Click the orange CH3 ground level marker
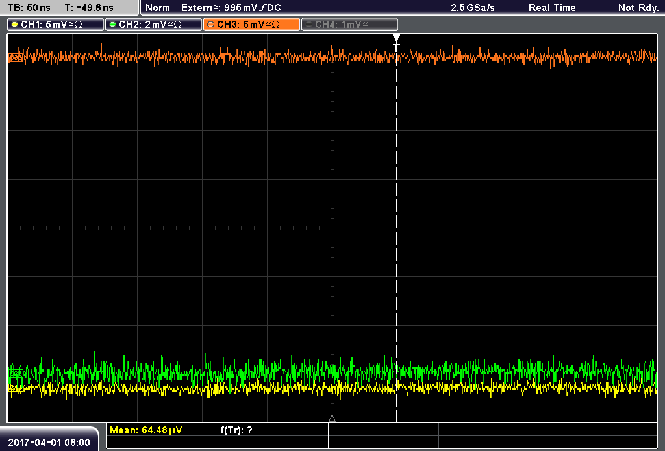The image size is (665, 451). click(16, 56)
